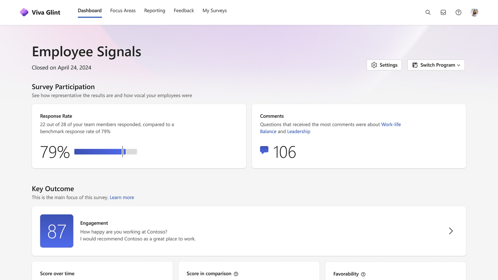Switch to the Reporting tab

pos(155,10)
